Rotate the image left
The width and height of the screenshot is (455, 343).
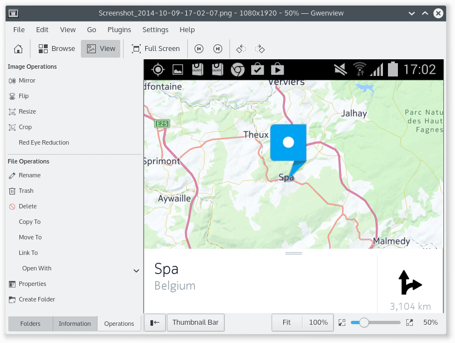pyautogui.click(x=241, y=49)
